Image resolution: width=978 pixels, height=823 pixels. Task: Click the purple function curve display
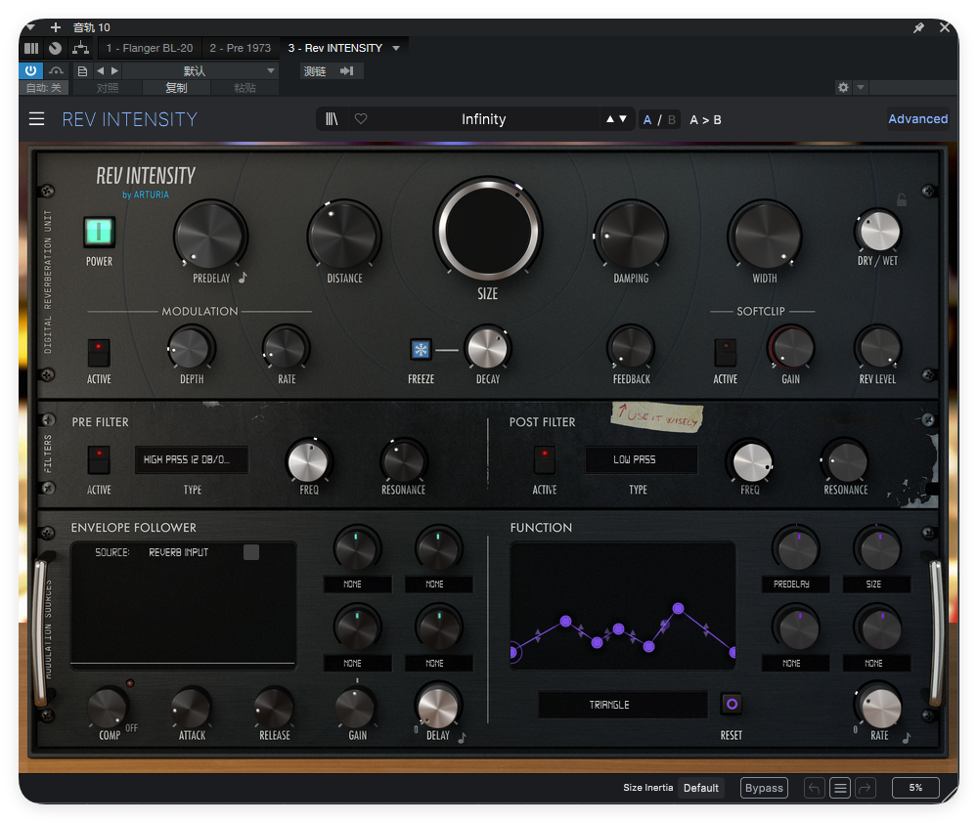(x=622, y=605)
